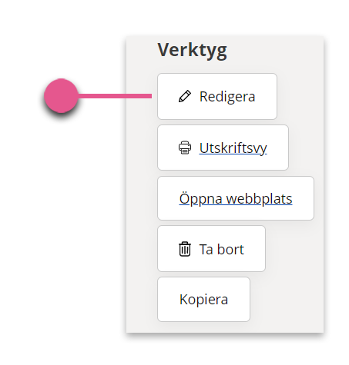Click empty space inside the Öppna webbplats button
Viewport: 349px width, 365px height.
pos(303,213)
